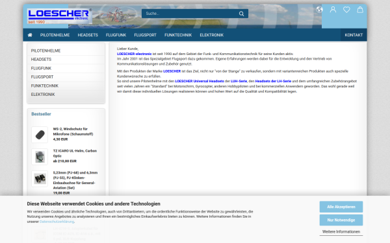The width and height of the screenshot is (390, 243).
Task: Click the ab 210,00 EUR price
Action: click(x=64, y=161)
